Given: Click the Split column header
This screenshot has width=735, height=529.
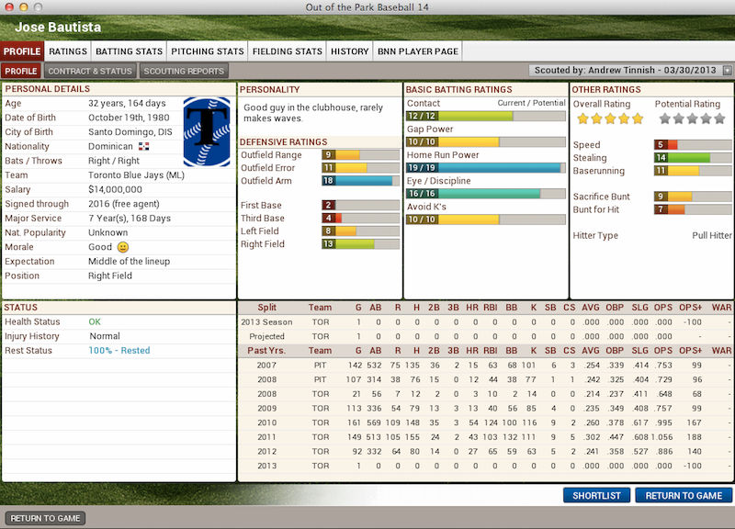Looking at the screenshot, I should coord(266,308).
